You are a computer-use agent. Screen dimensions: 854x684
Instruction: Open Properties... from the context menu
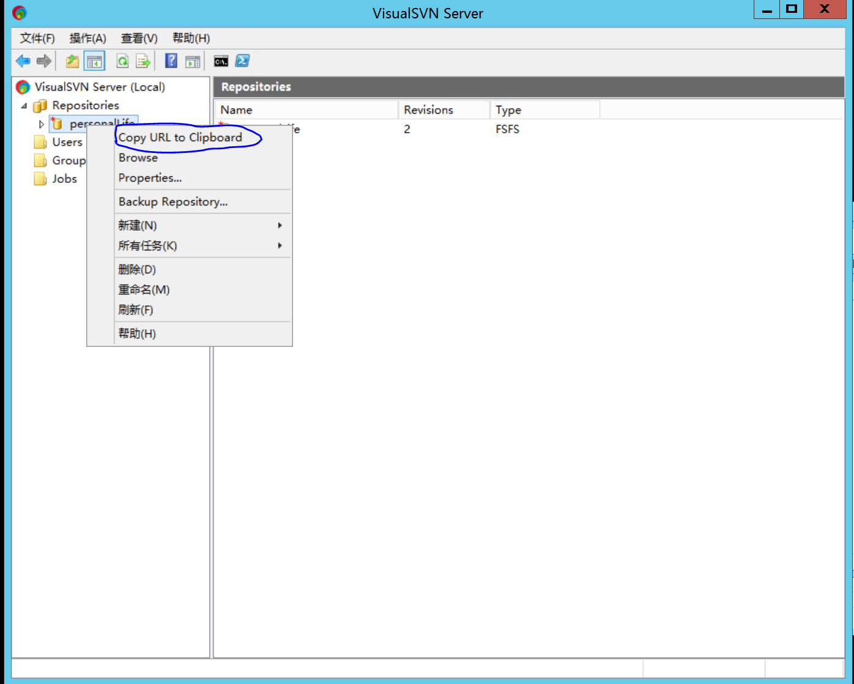[150, 177]
